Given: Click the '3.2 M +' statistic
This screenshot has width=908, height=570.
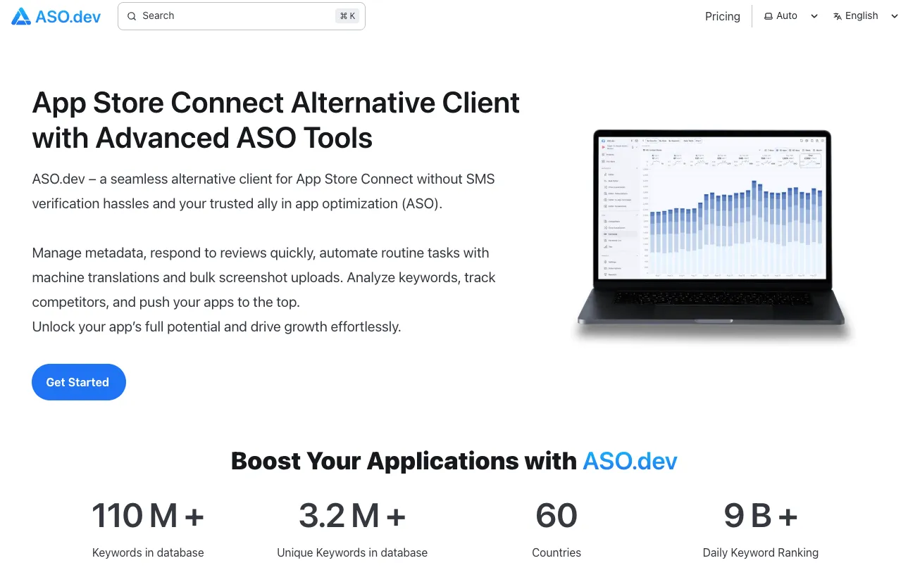Looking at the screenshot, I should click(x=352, y=516).
